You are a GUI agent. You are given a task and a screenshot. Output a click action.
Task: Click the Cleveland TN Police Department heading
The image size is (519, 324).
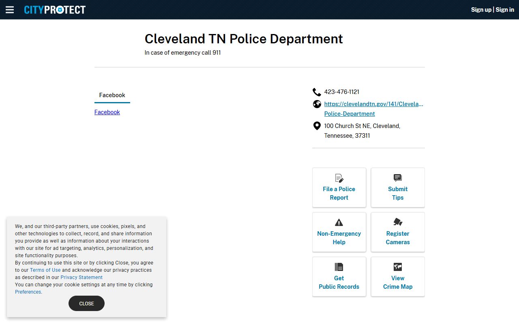244,39
